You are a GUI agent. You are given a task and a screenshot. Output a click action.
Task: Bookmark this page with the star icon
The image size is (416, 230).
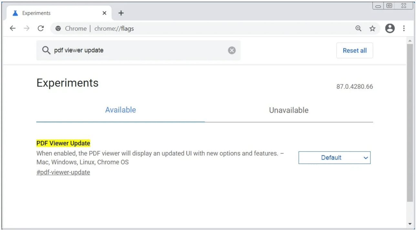tap(372, 28)
